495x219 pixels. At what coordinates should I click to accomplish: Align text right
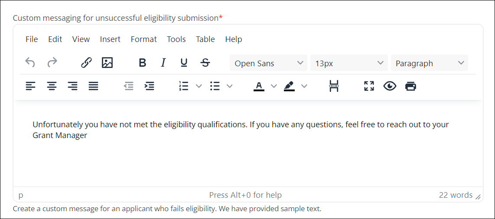click(73, 86)
